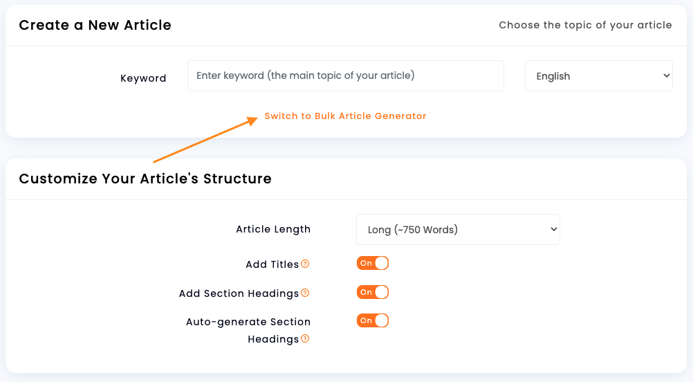Click the Keyword field label
Image resolution: width=693 pixels, height=382 pixels.
(x=143, y=78)
